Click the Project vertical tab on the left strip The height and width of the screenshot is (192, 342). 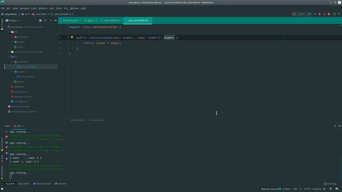[2, 24]
